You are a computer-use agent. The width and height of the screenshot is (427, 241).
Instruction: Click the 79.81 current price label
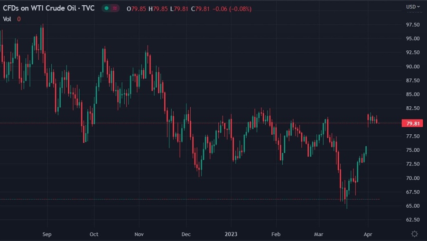point(413,123)
